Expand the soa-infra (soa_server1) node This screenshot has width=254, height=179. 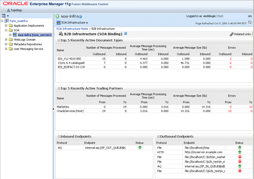(10, 35)
